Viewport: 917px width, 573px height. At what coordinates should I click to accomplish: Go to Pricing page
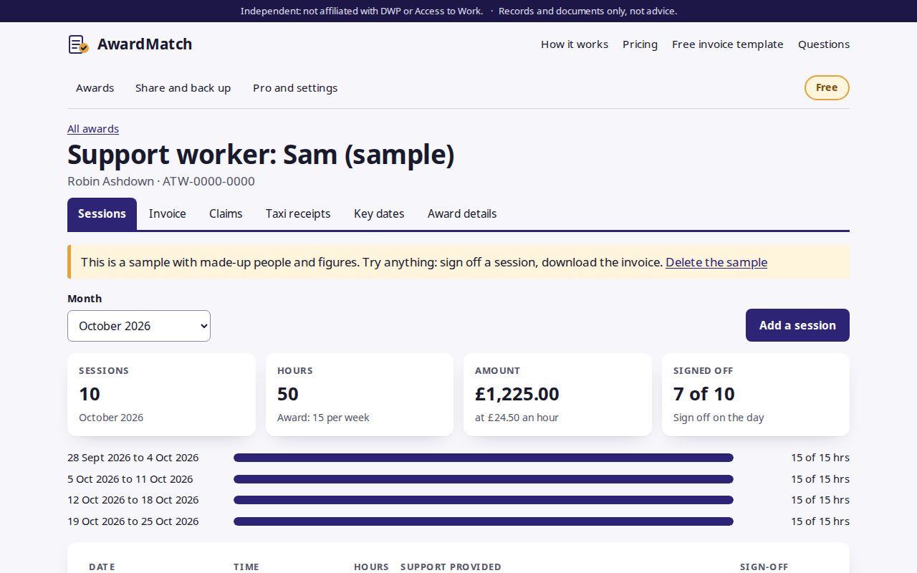(x=640, y=44)
